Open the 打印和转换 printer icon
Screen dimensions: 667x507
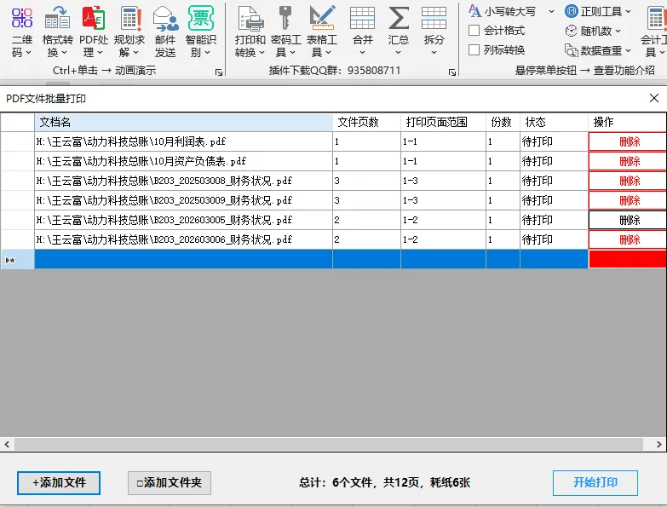coord(250,18)
